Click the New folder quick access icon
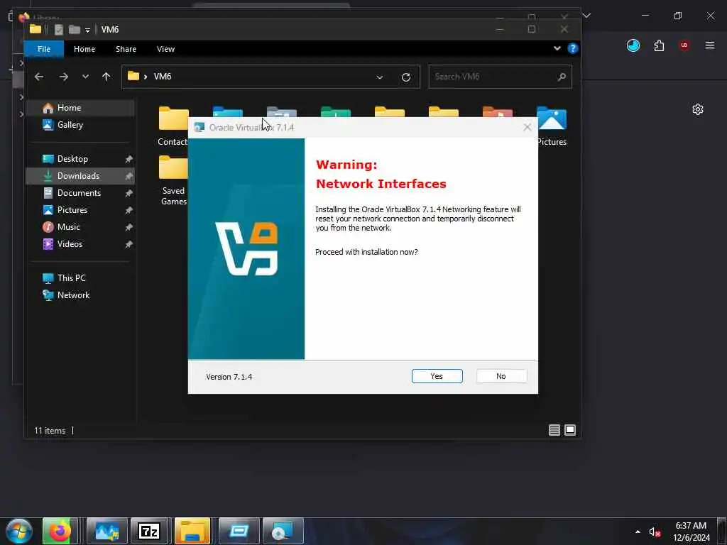 click(74, 30)
